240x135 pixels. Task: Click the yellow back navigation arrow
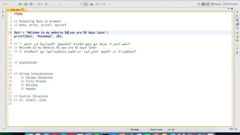tap(97, 4)
